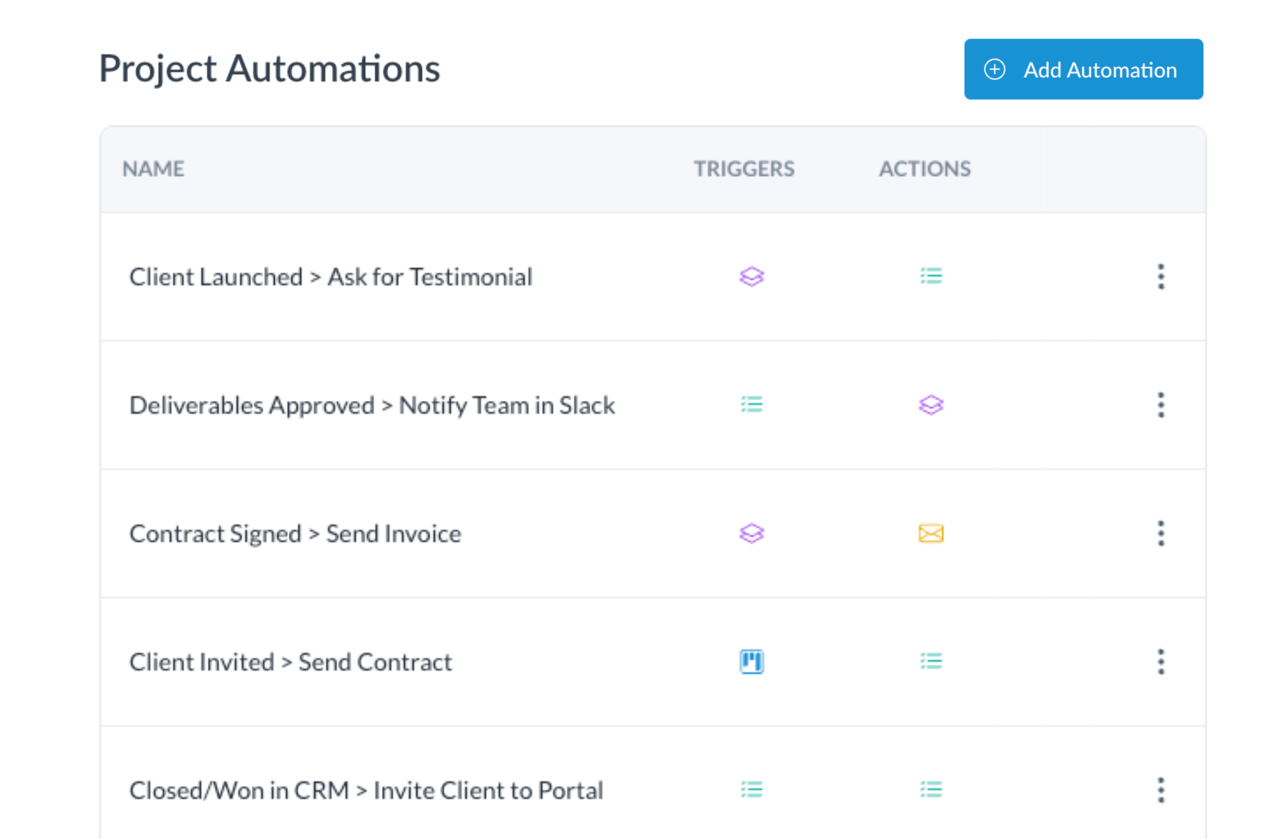Open the Client Invited > Send Contract automation
The image size is (1282, 839).
click(x=290, y=662)
